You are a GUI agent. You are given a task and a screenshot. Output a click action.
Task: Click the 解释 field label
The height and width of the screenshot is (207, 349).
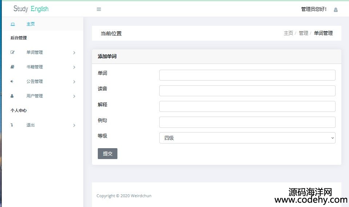tap(103, 105)
